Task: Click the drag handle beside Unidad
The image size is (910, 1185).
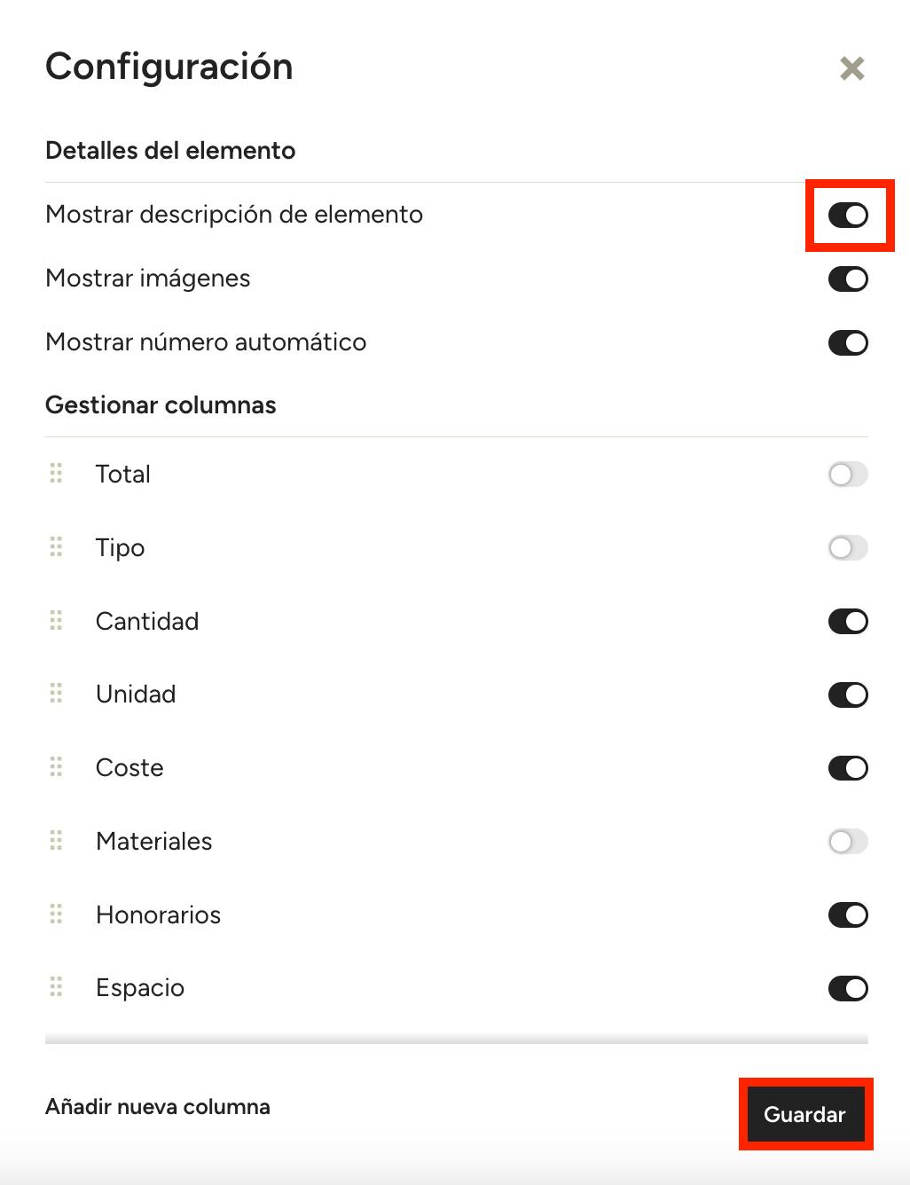Action: pos(56,694)
